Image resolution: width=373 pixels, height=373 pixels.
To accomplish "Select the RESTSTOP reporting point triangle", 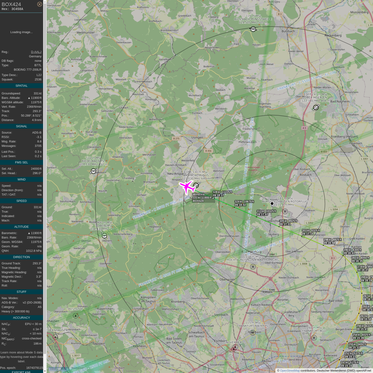I will (x=75, y=316).
